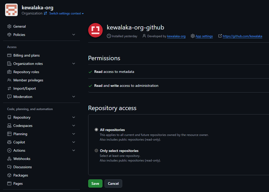This screenshot has height=192, width=269.
Task: Click the Planning table icon
Action: (x=9, y=134)
